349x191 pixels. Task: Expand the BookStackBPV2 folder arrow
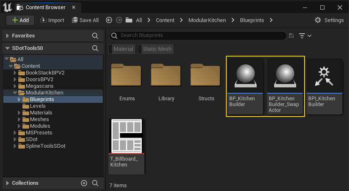pos(15,73)
